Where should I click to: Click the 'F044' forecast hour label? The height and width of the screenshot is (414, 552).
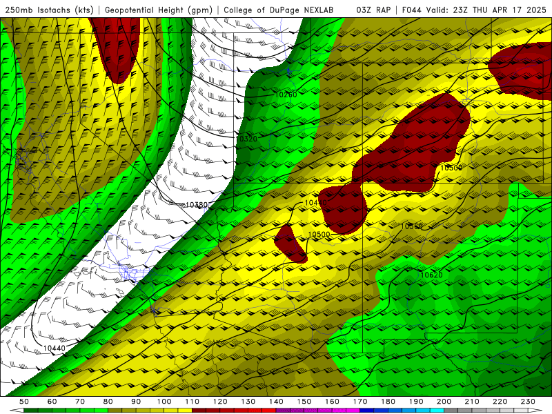412,10
